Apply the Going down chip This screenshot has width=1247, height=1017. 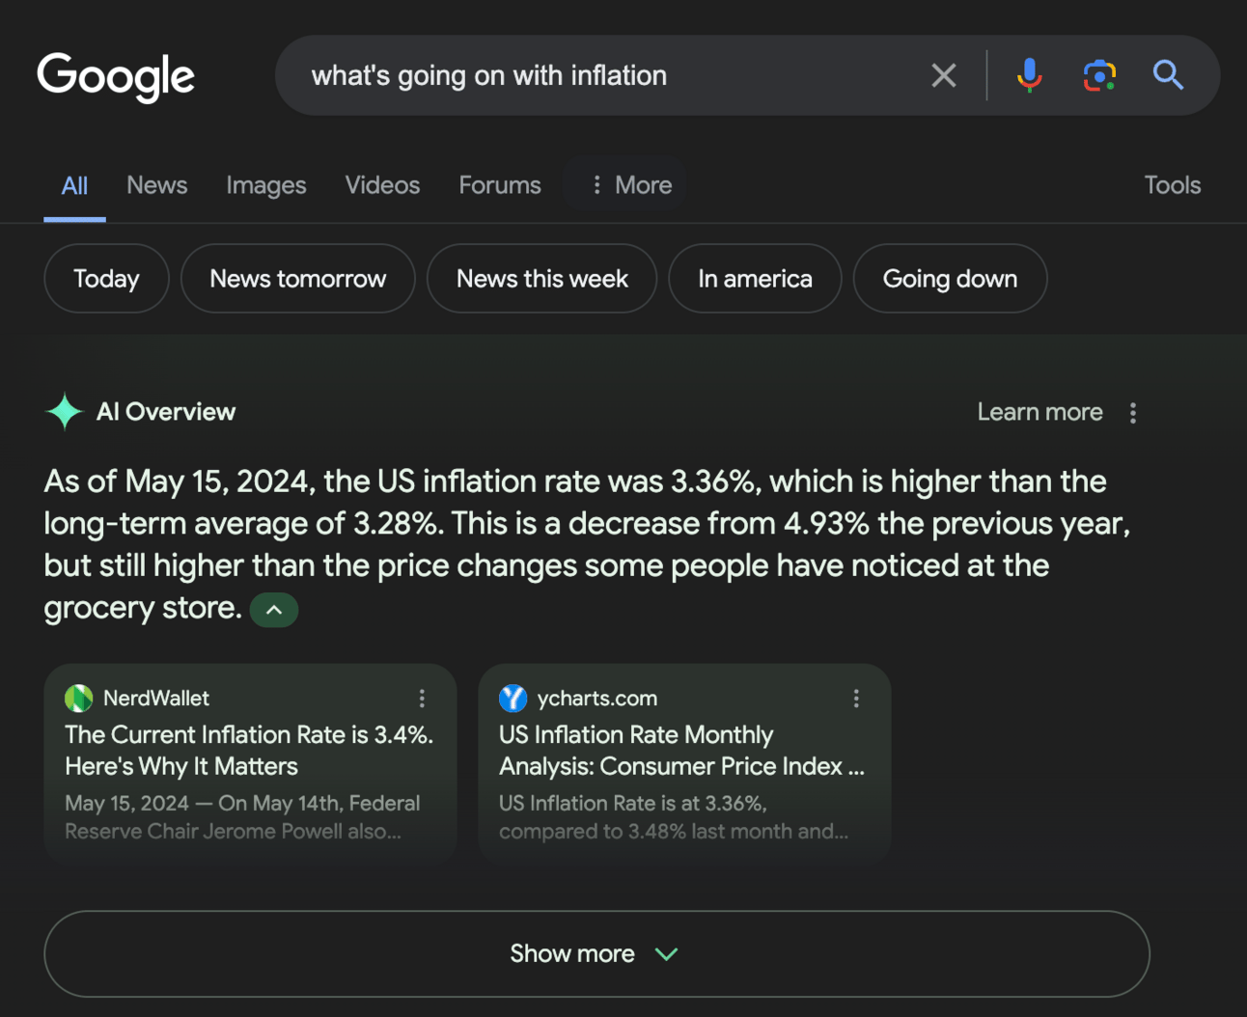(950, 279)
